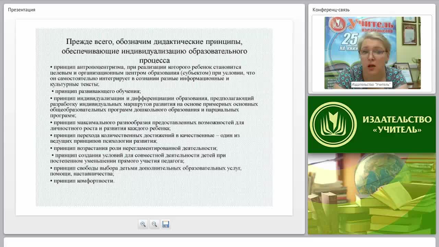Select the text принцип развивающего обучения
Image resolution: width=439 pixels, height=247 pixels.
98,91
